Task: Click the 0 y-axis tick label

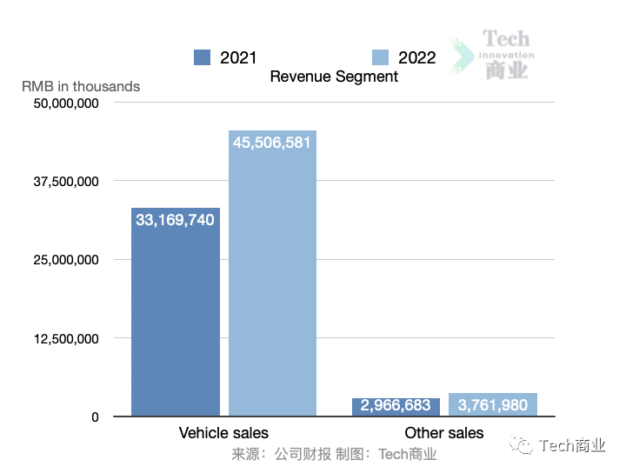Action: pyautogui.click(x=96, y=417)
